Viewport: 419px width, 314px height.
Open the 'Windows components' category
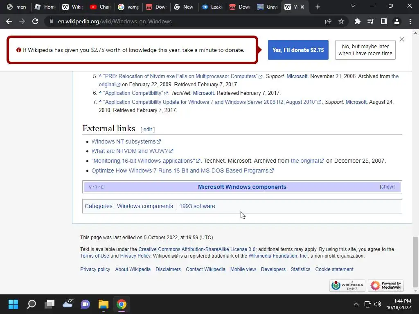point(145,206)
